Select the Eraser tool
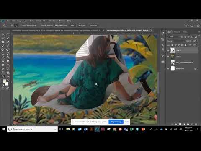Image resolution: width=201 pixels, height=151 pixels. [x=3, y=57]
